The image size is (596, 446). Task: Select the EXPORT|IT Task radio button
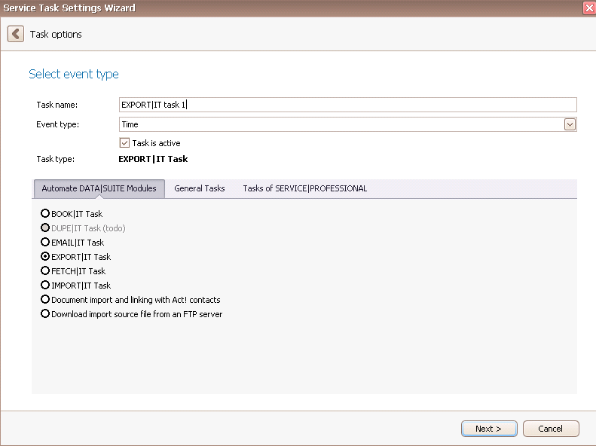click(45, 256)
